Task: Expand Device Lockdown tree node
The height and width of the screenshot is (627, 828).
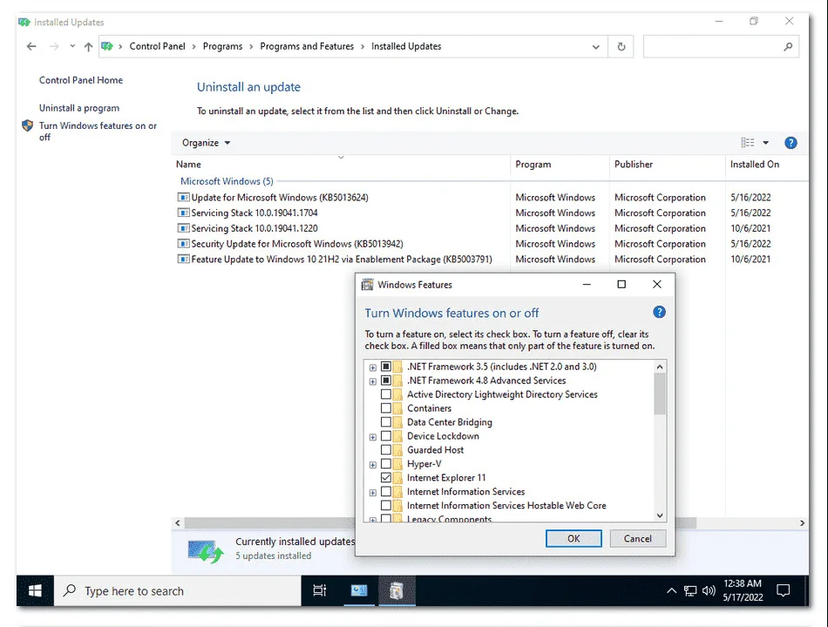Action: click(373, 437)
